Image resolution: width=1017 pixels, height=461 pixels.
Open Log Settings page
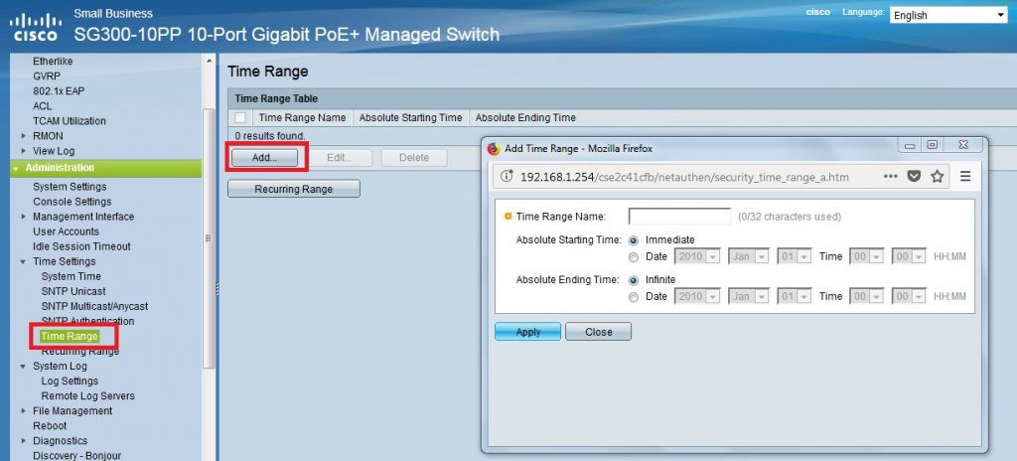71,382
